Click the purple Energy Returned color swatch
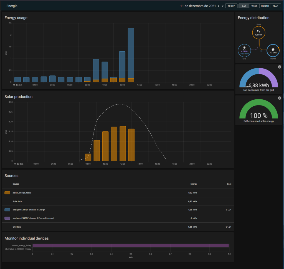Screen dimensions: 284x269 (7, 218)
